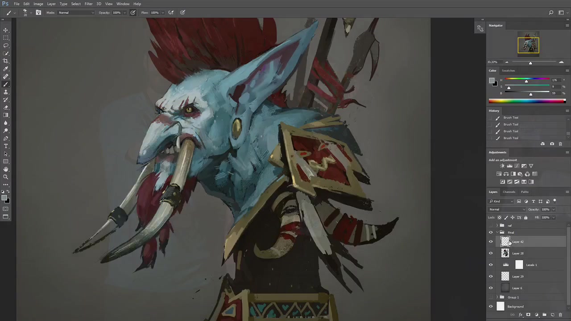The image size is (571, 321).
Task: Select the Blur tool
Action: [6, 123]
